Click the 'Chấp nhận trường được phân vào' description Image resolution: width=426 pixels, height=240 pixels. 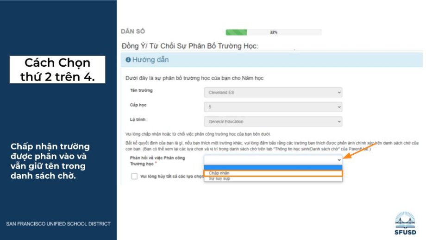[x=50, y=161]
